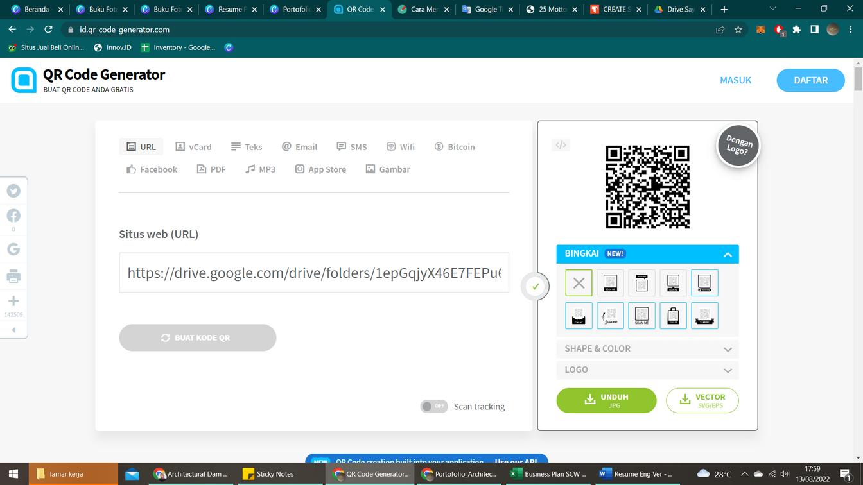Click the MASUK login link

coord(735,80)
